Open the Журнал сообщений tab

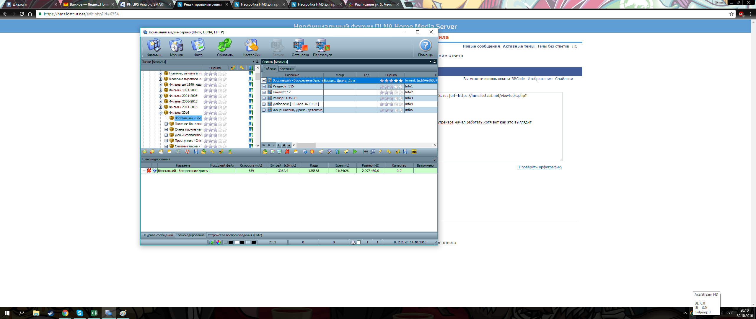coord(158,235)
